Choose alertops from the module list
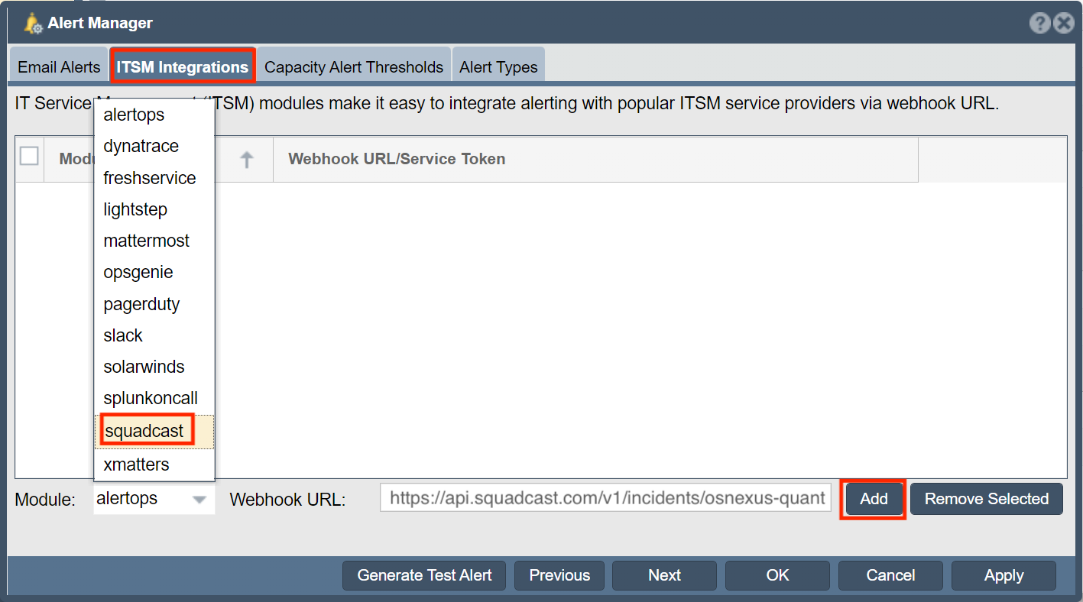 click(154, 115)
